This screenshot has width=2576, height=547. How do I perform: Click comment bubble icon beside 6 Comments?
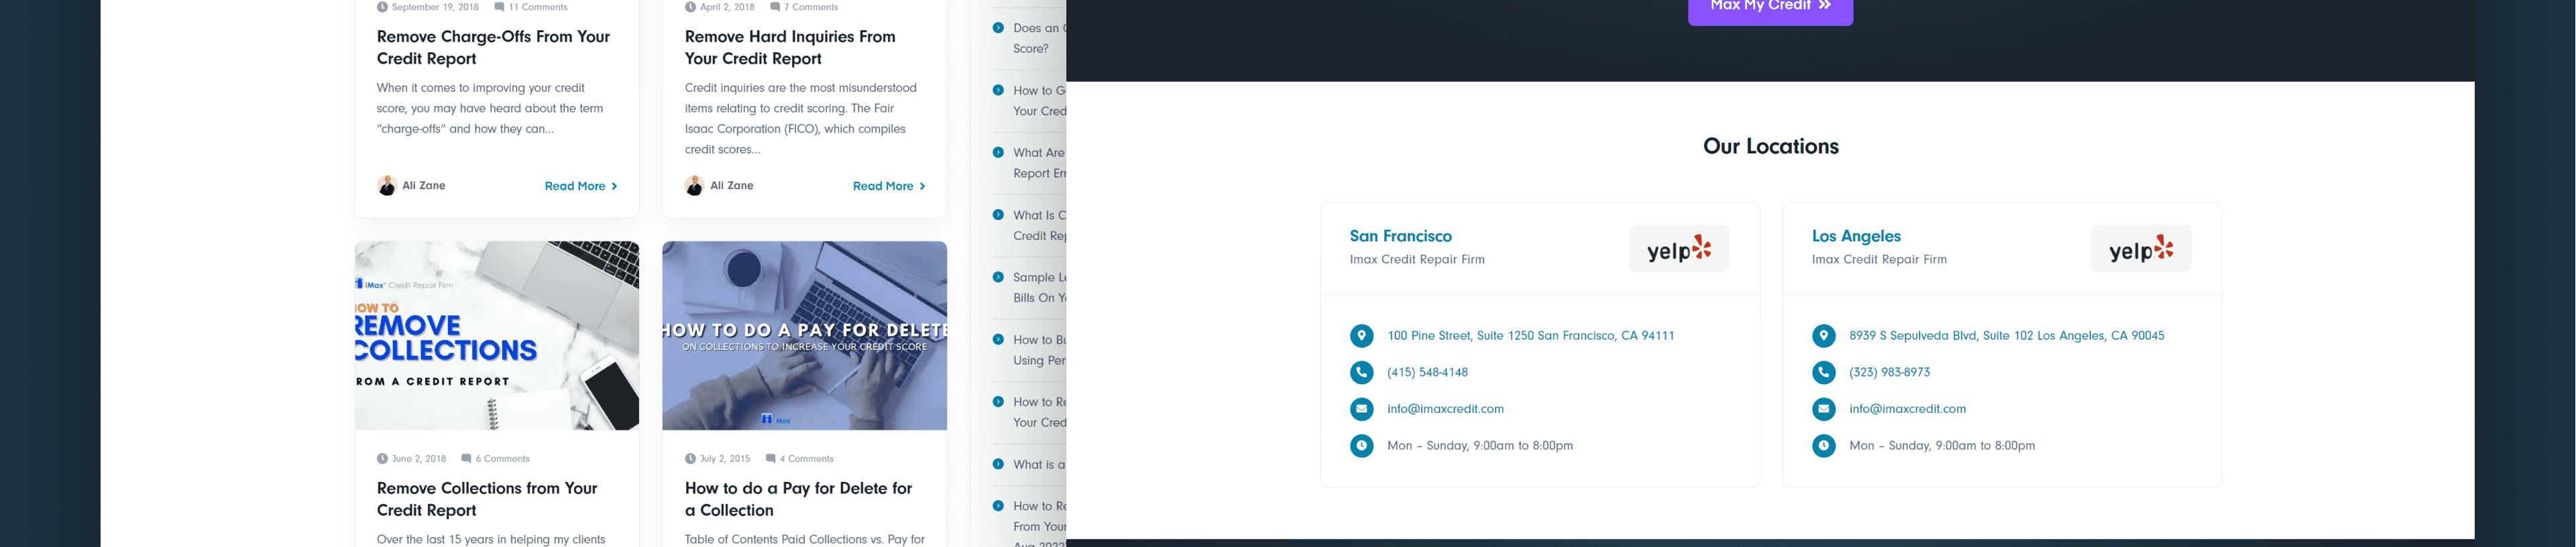(x=466, y=459)
